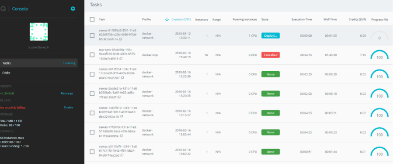The height and width of the screenshot is (164, 393).
Task: Tick the checkbox for sewas-61f095d0 task
Action: point(92,35)
